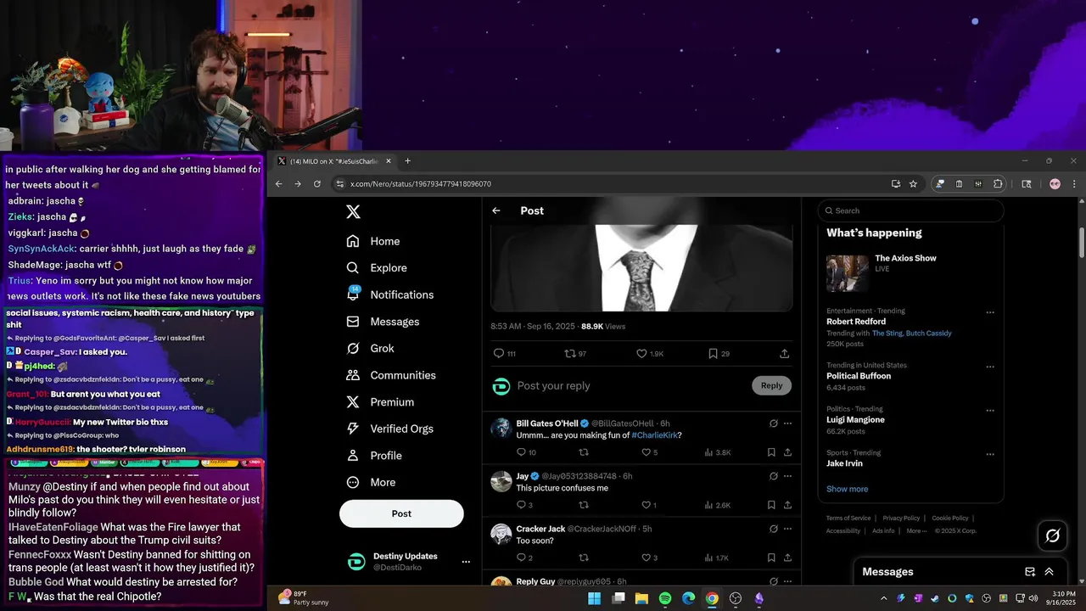Screen dimensions: 1086x611
Task: Open Jake Irvin trend options
Action: tap(989, 454)
